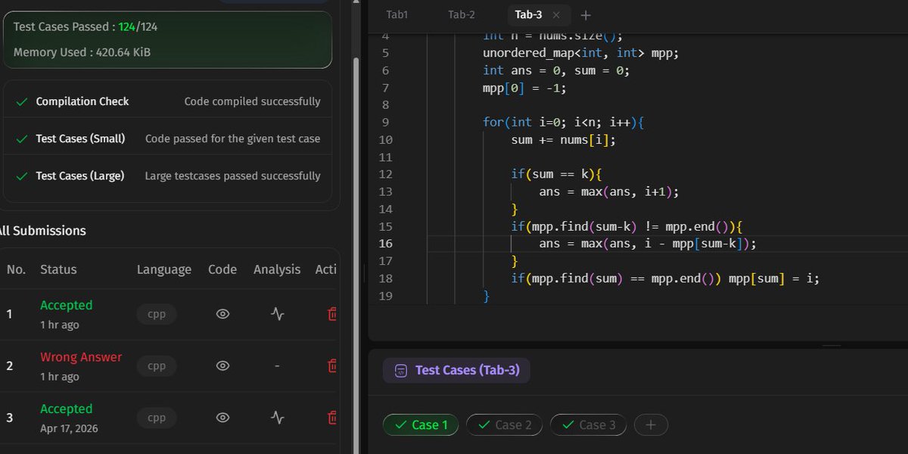Image resolution: width=908 pixels, height=454 pixels.
Task: Click the Test Cases (Tab-3) panel icon
Action: pyautogui.click(x=402, y=371)
